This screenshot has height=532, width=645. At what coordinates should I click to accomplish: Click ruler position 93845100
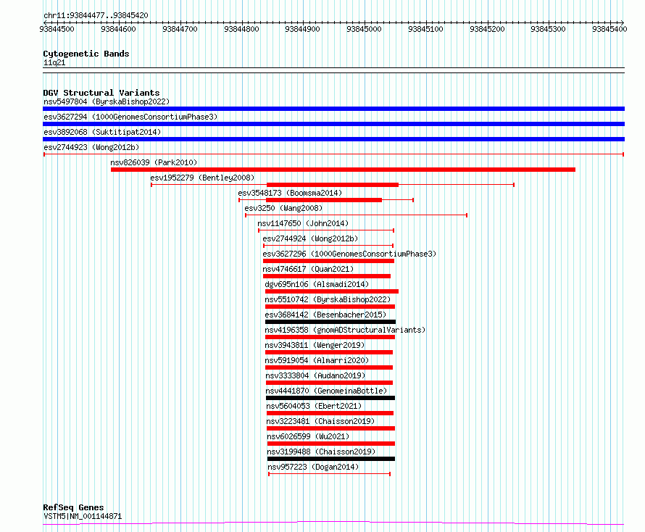click(425, 29)
